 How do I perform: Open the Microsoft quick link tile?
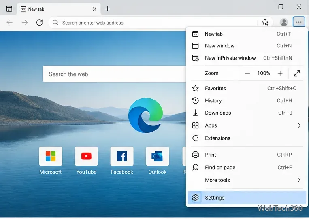51,156
